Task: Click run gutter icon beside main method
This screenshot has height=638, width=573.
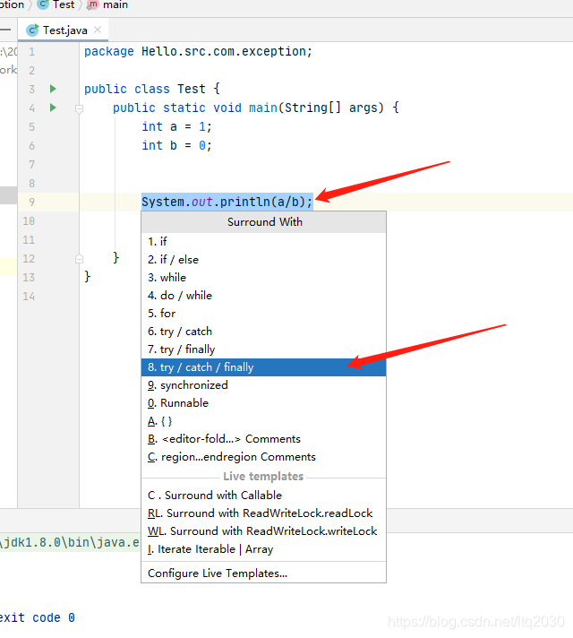Action: click(53, 108)
